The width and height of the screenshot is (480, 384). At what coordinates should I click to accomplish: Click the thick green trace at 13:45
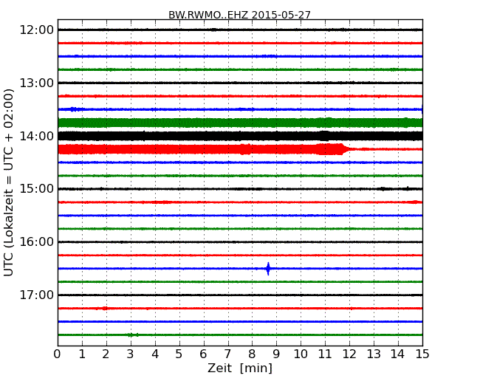click(240, 123)
